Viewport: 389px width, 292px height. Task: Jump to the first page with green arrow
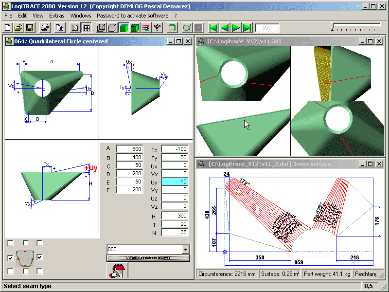[x=213, y=28]
